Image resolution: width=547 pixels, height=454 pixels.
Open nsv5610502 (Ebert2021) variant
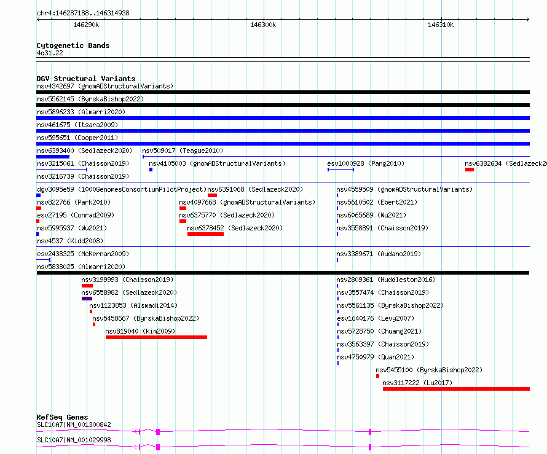point(377,202)
